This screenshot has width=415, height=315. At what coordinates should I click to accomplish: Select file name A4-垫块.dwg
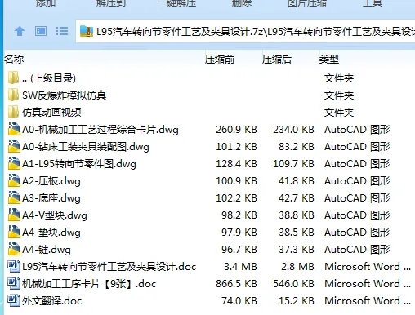click(51, 233)
